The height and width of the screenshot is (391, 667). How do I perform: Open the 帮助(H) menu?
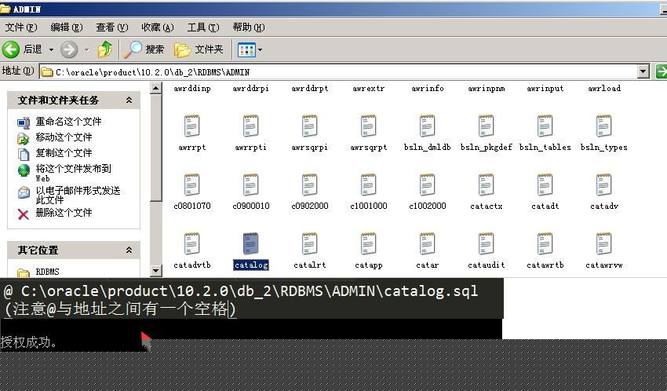(249, 27)
